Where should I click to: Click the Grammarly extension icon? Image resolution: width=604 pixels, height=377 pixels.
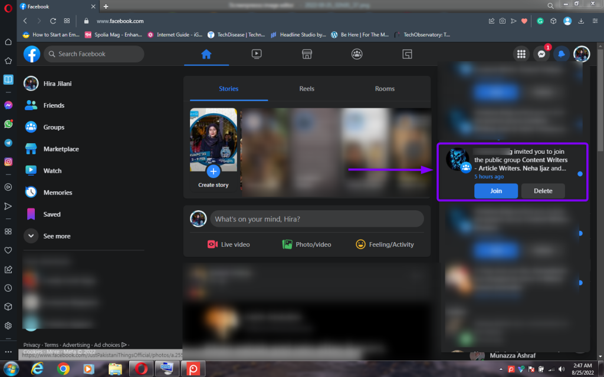(540, 21)
